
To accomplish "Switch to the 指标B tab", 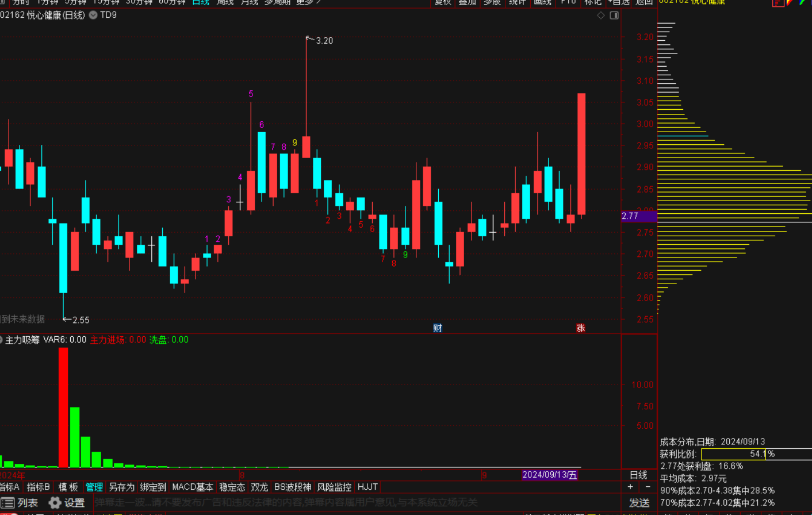I will (39, 487).
